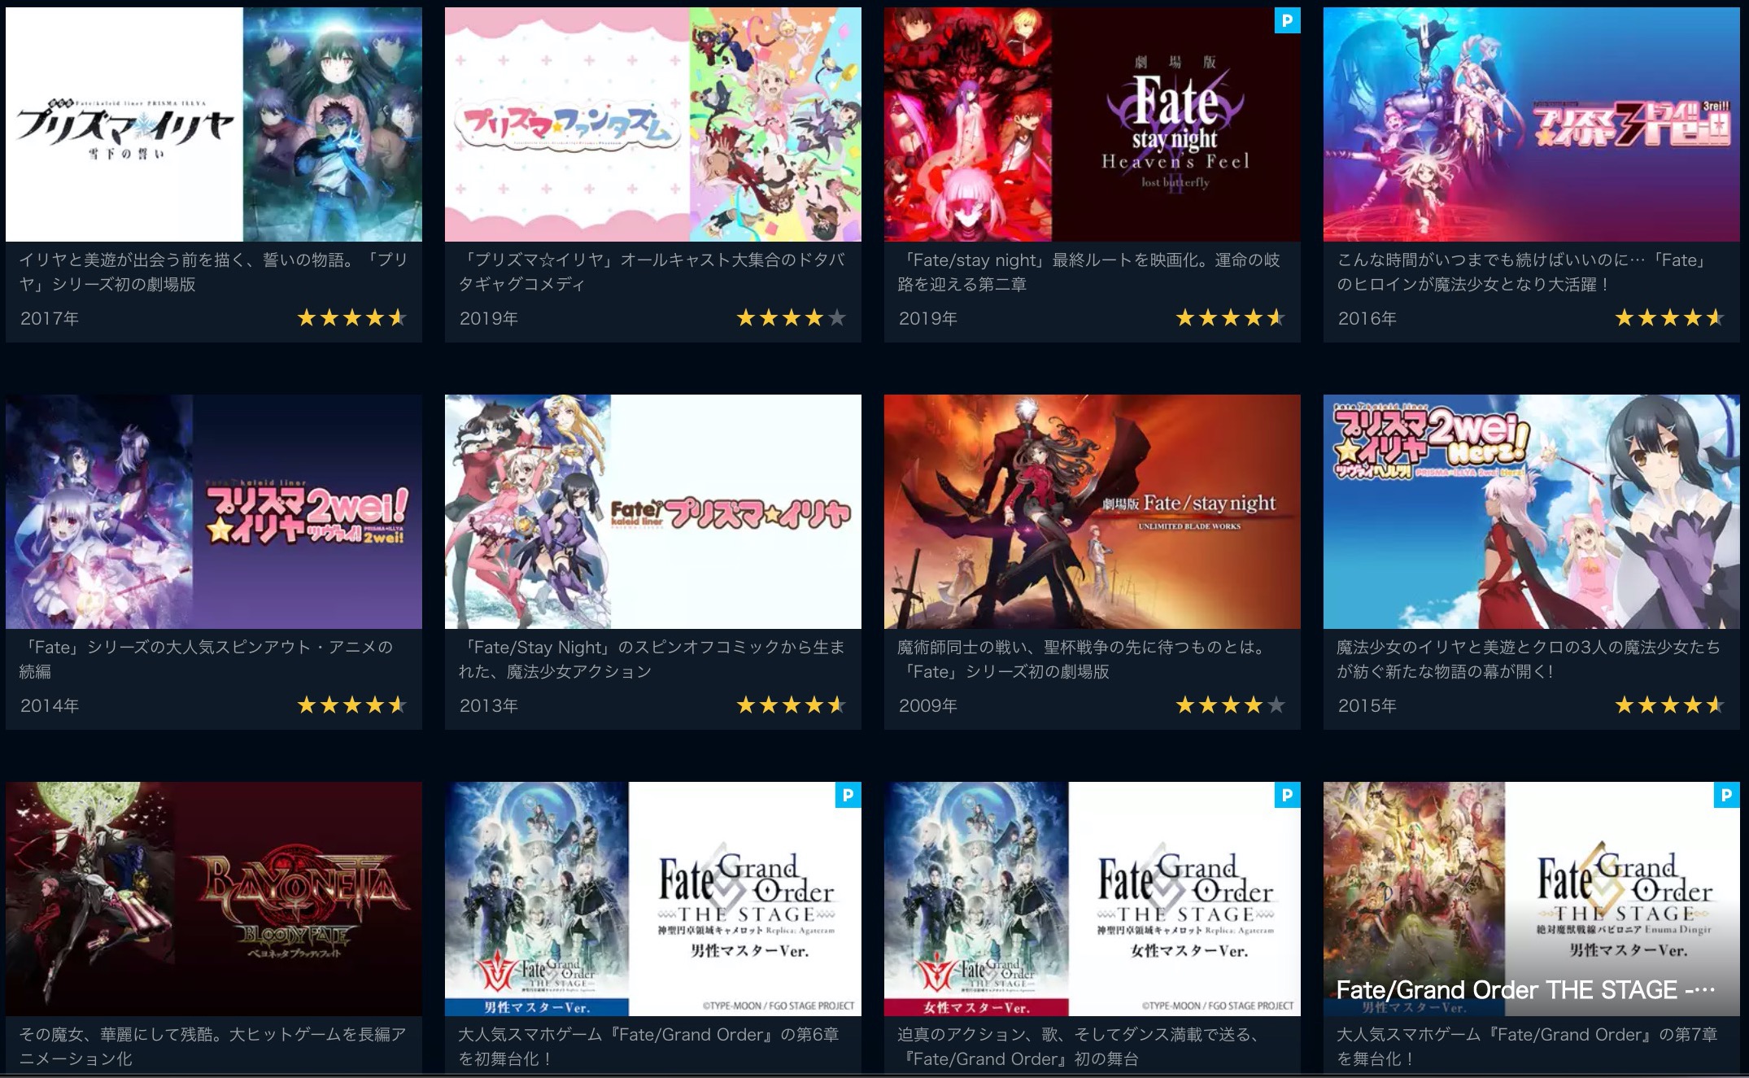Click description under Prisma Illya 2wei Herz
The image size is (1749, 1078).
1529,659
